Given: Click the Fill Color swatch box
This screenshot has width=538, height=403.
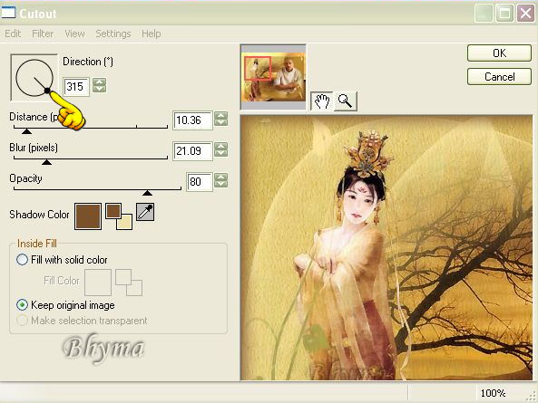Looking at the screenshot, I should (x=98, y=283).
